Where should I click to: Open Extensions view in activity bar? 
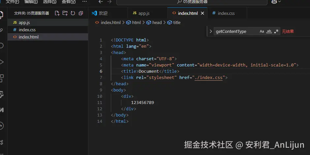click(x=1, y=78)
